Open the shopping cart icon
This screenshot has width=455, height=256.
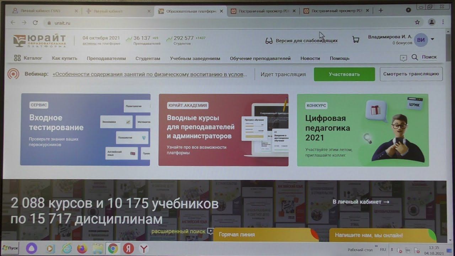(x=355, y=39)
